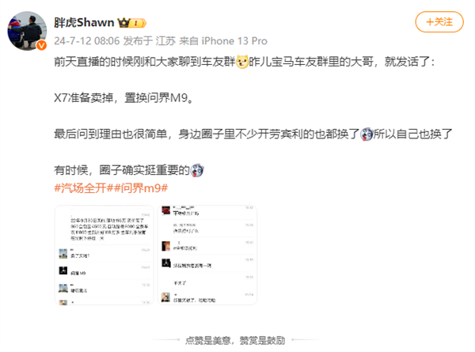The image size is (475, 352).
Task: Click the iPhone 13 Pro source text
Action: click(234, 41)
